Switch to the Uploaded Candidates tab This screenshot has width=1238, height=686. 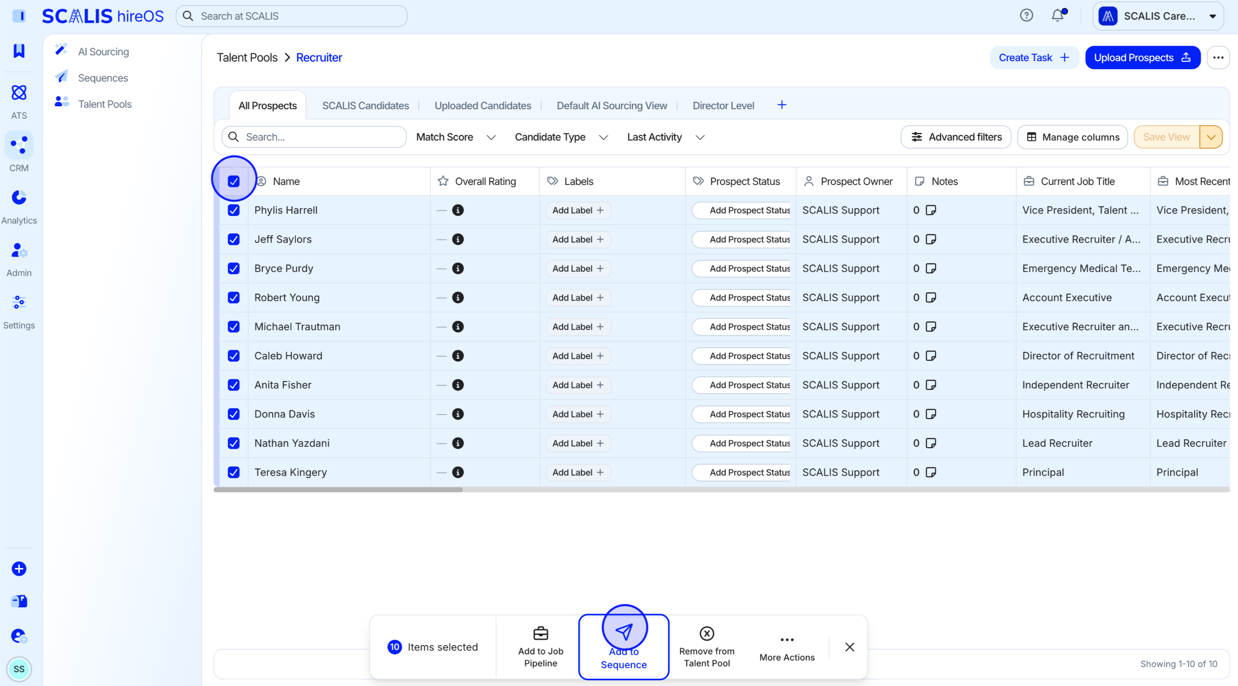coord(483,106)
